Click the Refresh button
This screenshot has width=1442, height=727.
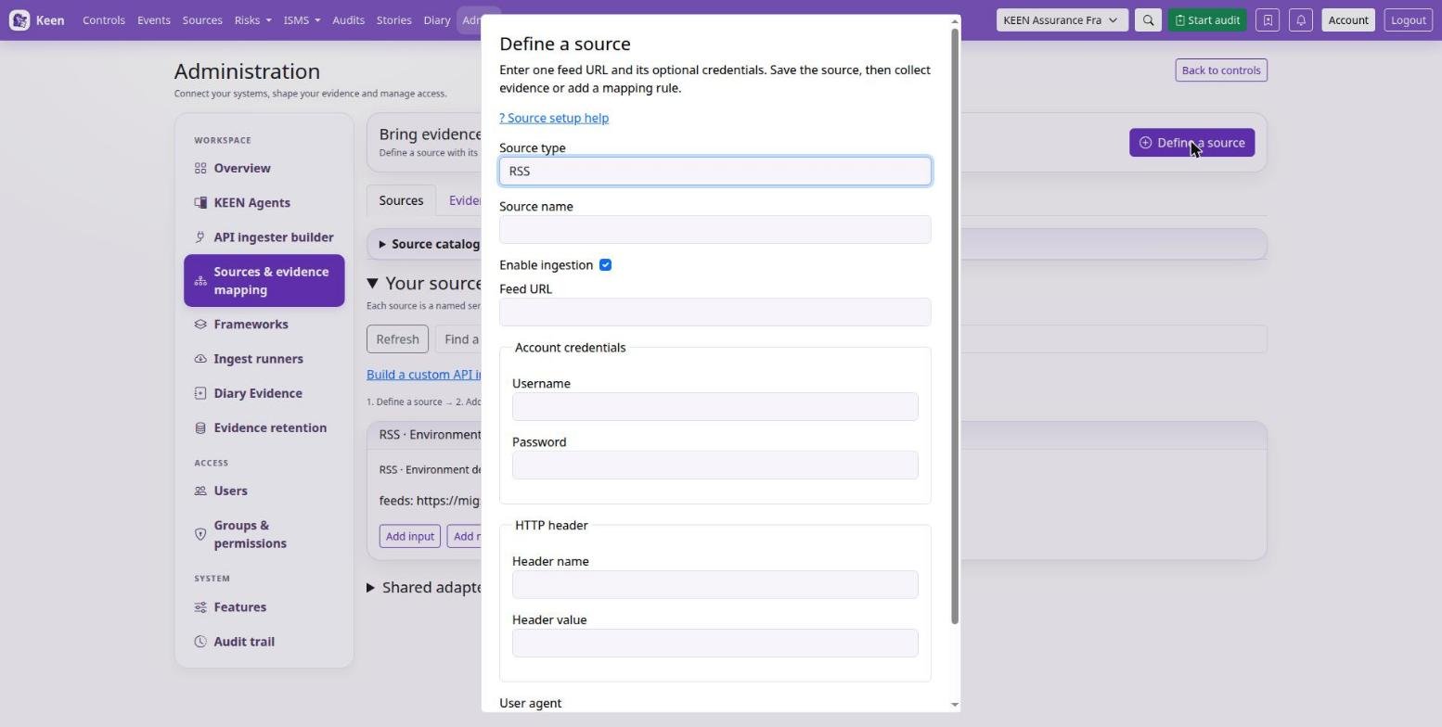[x=397, y=339]
